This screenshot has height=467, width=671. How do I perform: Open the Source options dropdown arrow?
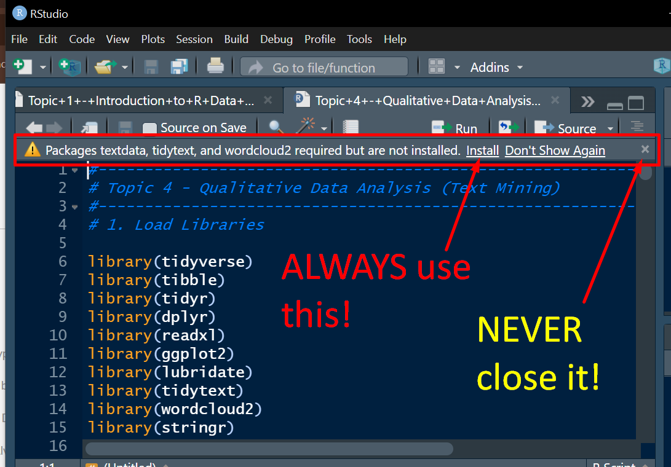pos(610,128)
